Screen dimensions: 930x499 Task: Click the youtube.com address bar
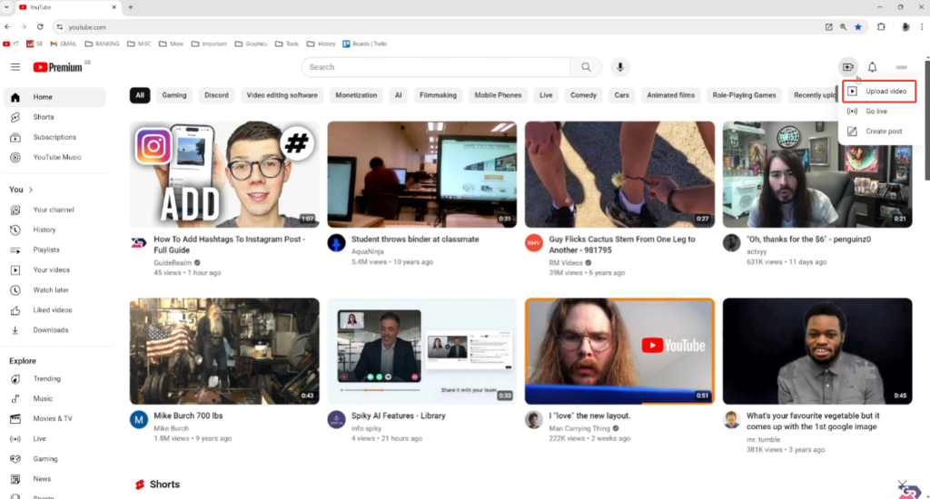[439, 26]
